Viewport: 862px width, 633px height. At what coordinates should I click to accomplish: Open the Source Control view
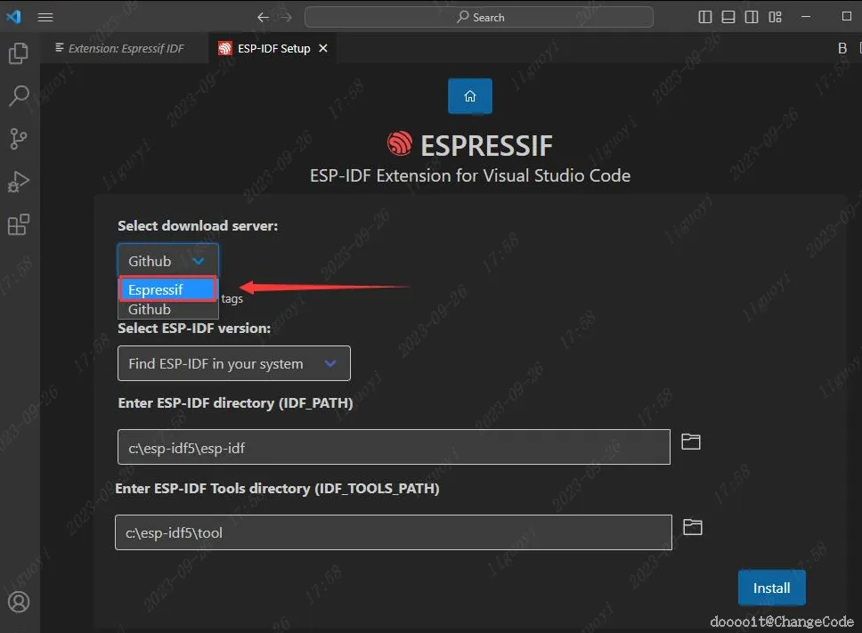point(19,139)
